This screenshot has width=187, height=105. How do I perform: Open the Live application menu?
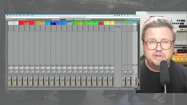click(x=11, y=15)
